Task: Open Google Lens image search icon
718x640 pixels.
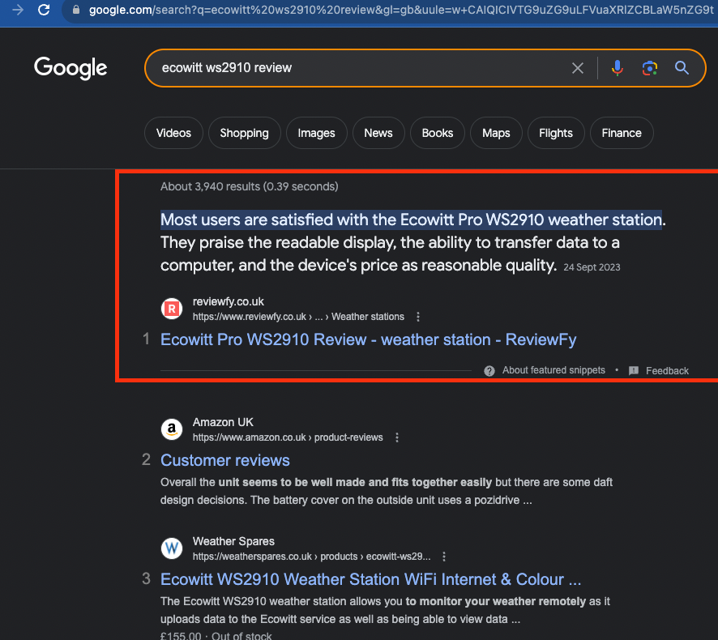Action: coord(649,68)
